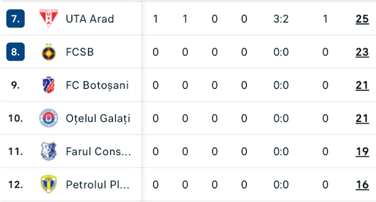The width and height of the screenshot is (376, 202).
Task: Click the Farul Constanța club logo
Action: pos(48,151)
